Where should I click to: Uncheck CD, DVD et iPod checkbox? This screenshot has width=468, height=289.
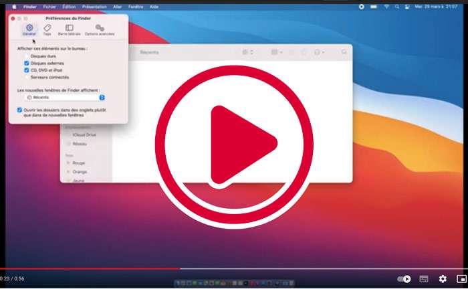point(27,70)
